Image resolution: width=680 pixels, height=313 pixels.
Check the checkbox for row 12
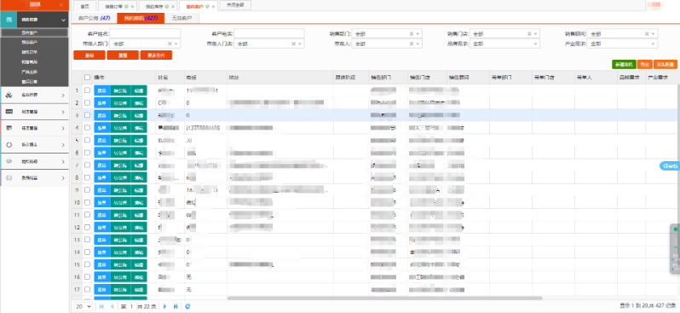click(87, 228)
